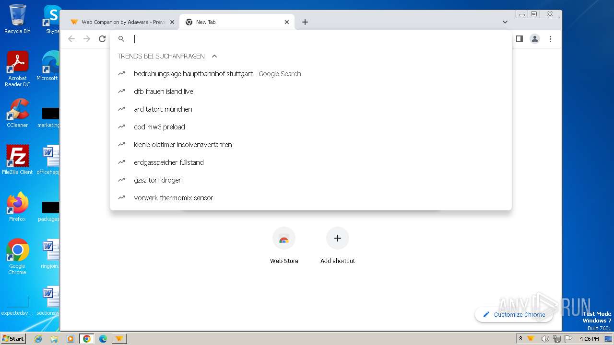Click the back navigation arrow in Chrome
The height and width of the screenshot is (345, 614).
pyautogui.click(x=71, y=39)
